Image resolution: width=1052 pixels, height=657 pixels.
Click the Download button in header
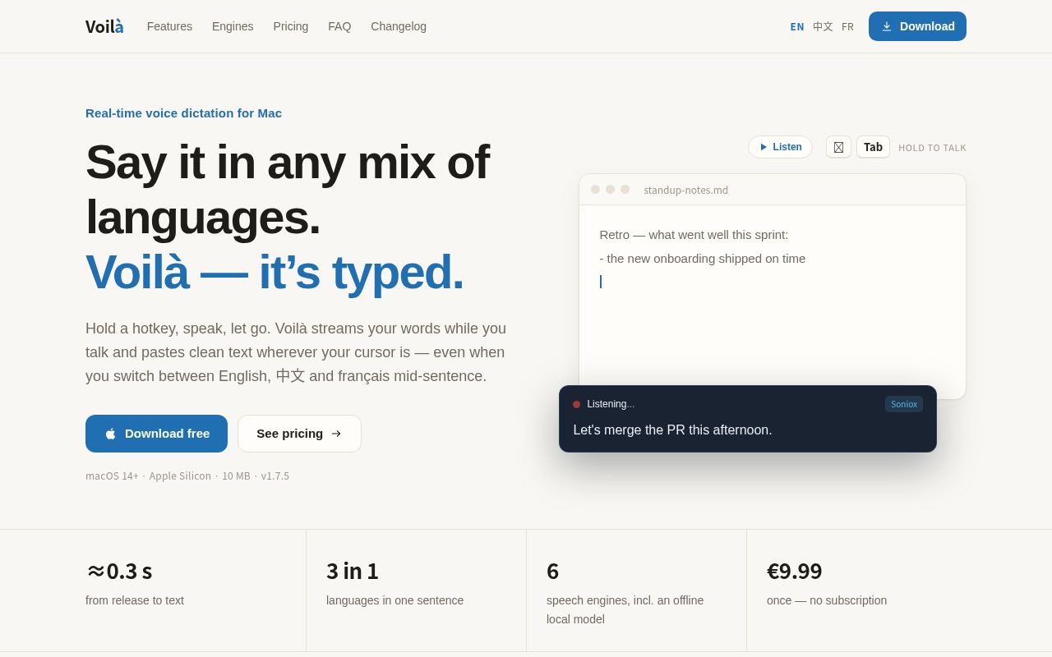[x=917, y=26]
